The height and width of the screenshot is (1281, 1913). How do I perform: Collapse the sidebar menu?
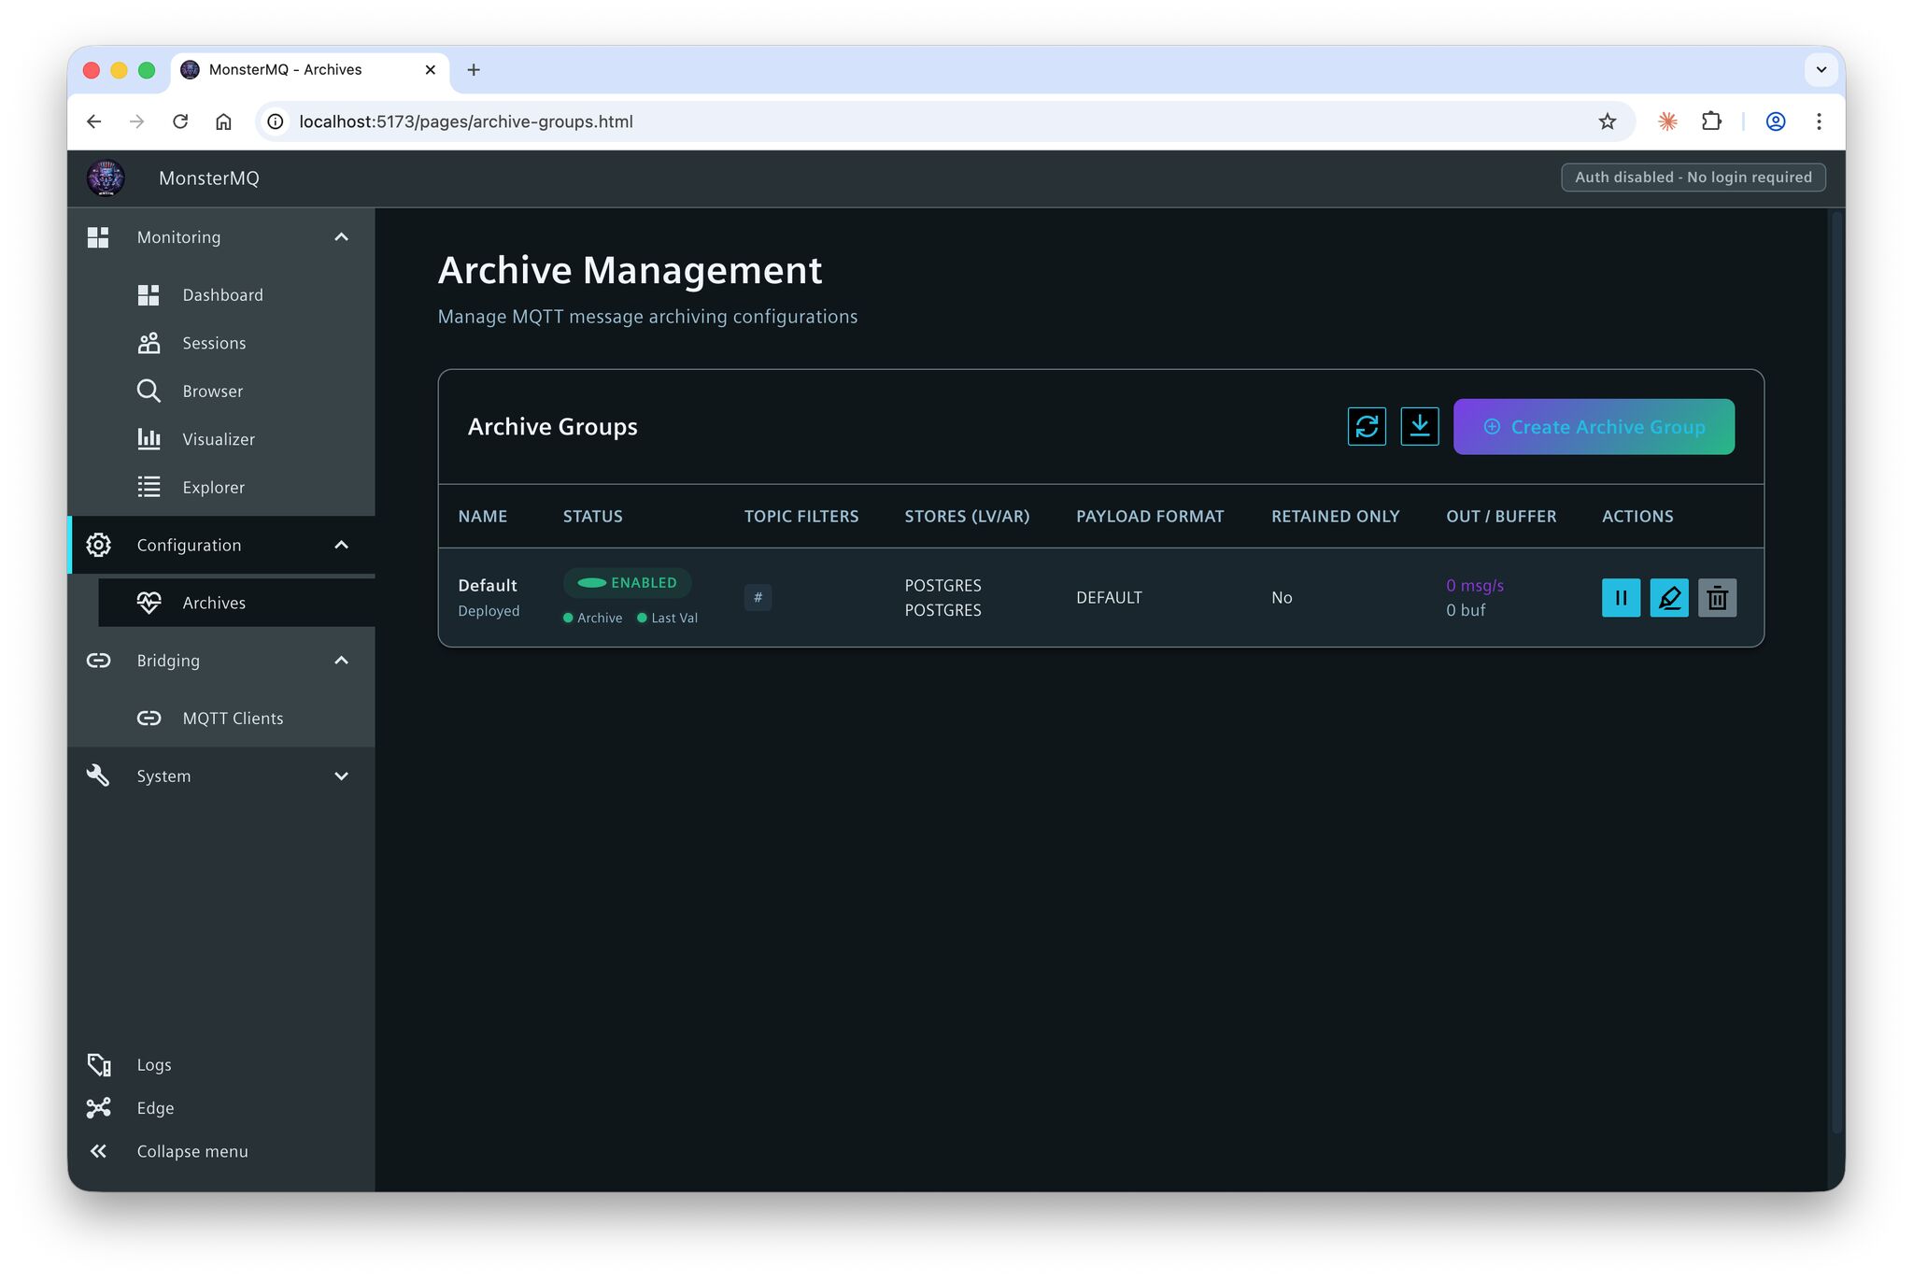click(191, 1151)
